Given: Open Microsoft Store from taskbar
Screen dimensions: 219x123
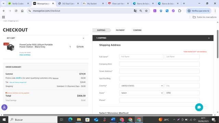Looking at the screenshot, I should [88, 120].
